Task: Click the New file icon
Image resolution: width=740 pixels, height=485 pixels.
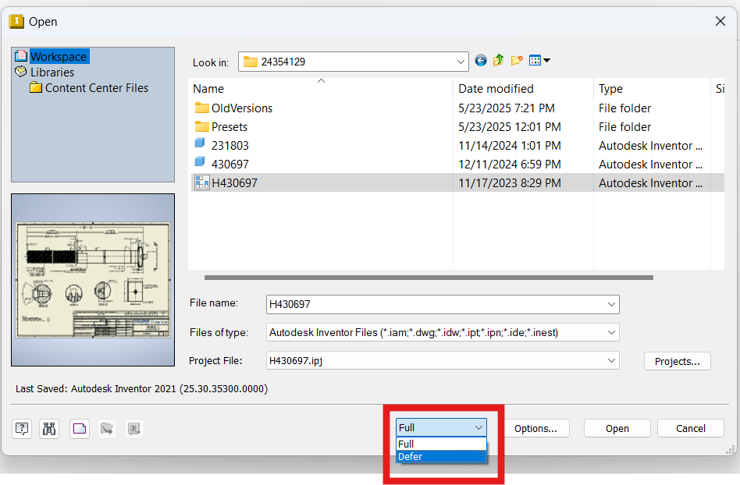Action: [x=79, y=428]
